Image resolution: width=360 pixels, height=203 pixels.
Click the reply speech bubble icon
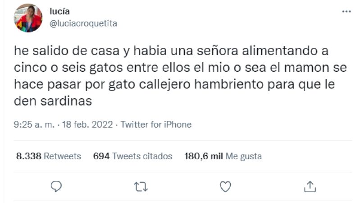coord(56,186)
